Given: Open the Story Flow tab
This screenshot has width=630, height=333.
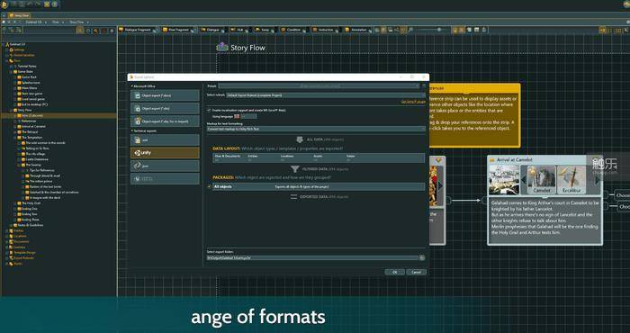Looking at the screenshot, I should point(19,15).
